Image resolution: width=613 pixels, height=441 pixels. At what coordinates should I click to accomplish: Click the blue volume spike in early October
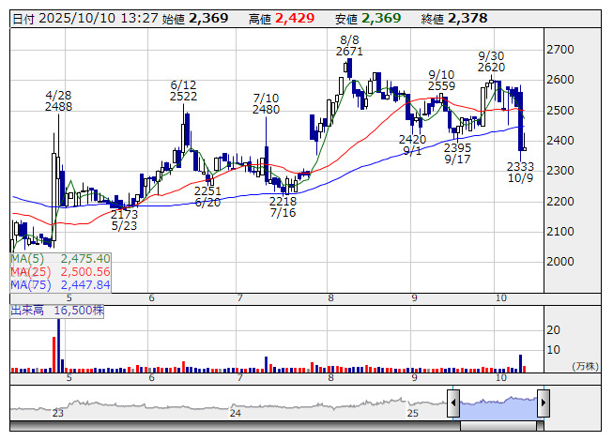coord(520,363)
